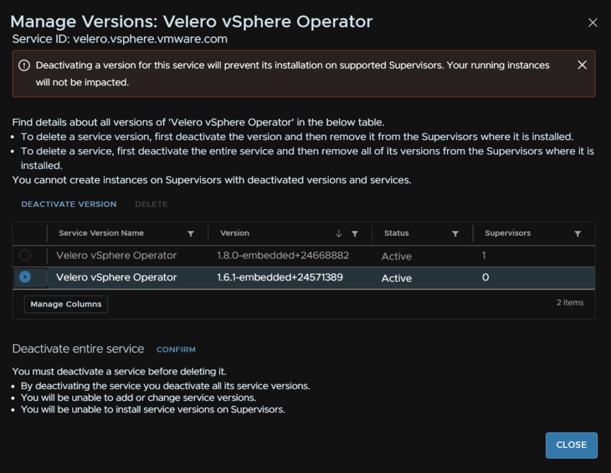Click Supervisors count 1 cell
Viewport: 611px width, 473px height.
click(x=483, y=256)
